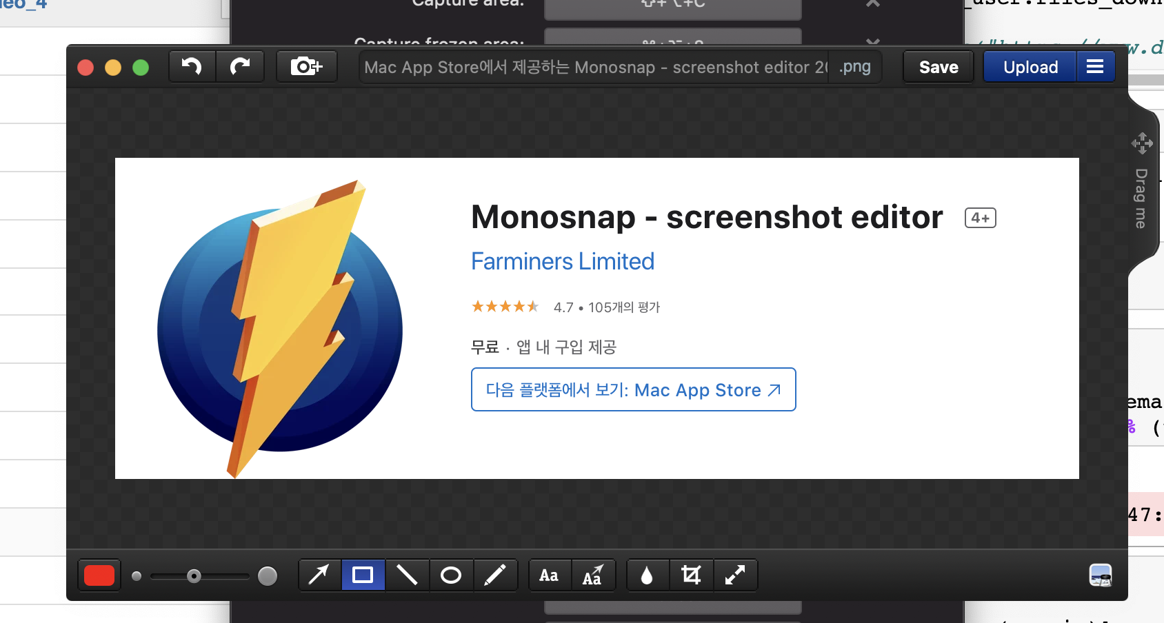The width and height of the screenshot is (1164, 623).
Task: Select the Rectangle tool
Action: click(363, 575)
